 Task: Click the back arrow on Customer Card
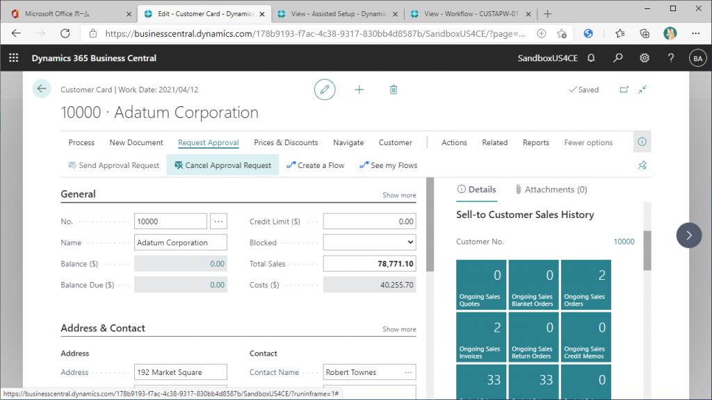pyautogui.click(x=42, y=89)
